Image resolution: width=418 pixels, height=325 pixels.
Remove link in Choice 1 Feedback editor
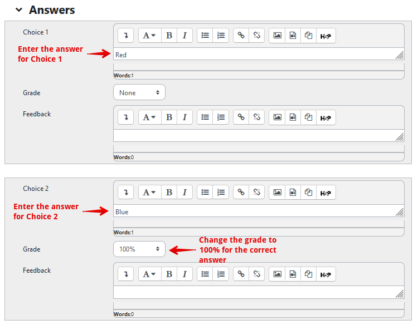pyautogui.click(x=257, y=117)
